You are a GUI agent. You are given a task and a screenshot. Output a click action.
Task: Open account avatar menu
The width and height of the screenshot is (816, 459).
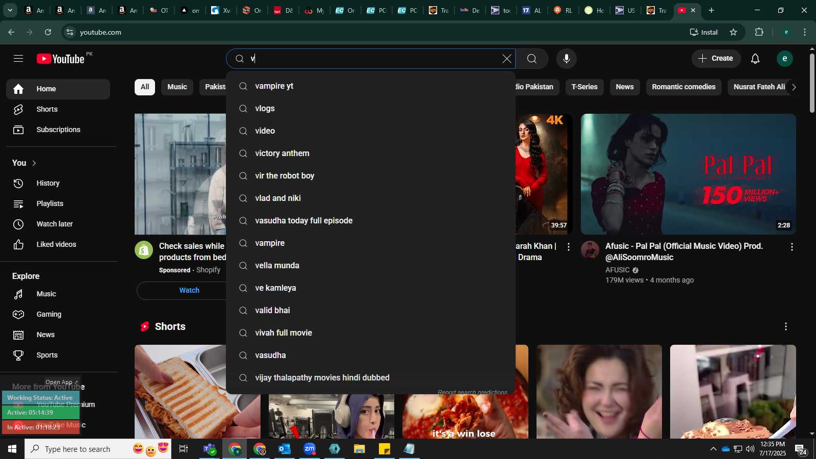(784, 59)
